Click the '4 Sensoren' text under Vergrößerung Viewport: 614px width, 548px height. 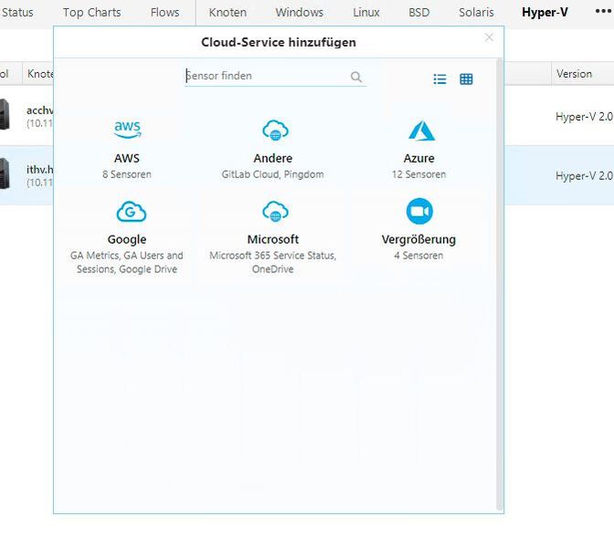pos(418,256)
